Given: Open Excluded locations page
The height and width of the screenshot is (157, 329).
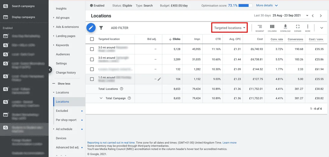Looking at the screenshot, I should 62,111.
